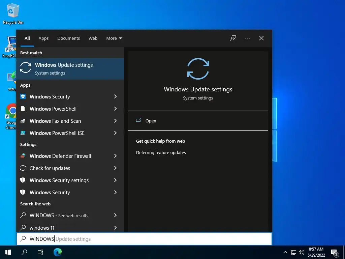Switch to the Web search tab

(93, 38)
